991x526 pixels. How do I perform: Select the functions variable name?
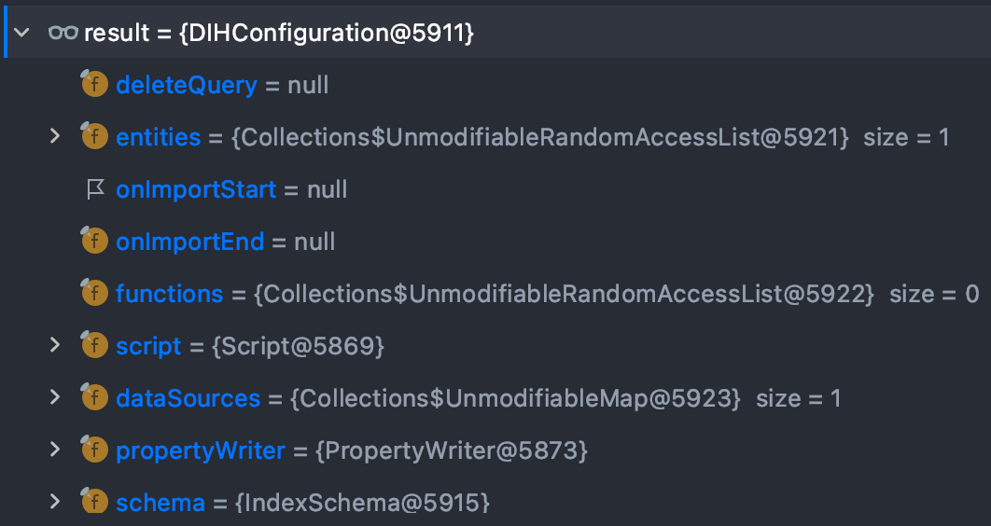tap(169, 295)
